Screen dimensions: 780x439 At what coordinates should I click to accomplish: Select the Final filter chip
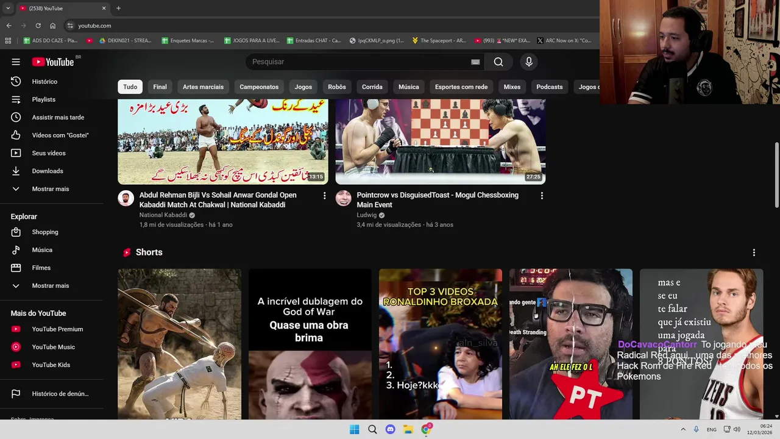pos(160,87)
